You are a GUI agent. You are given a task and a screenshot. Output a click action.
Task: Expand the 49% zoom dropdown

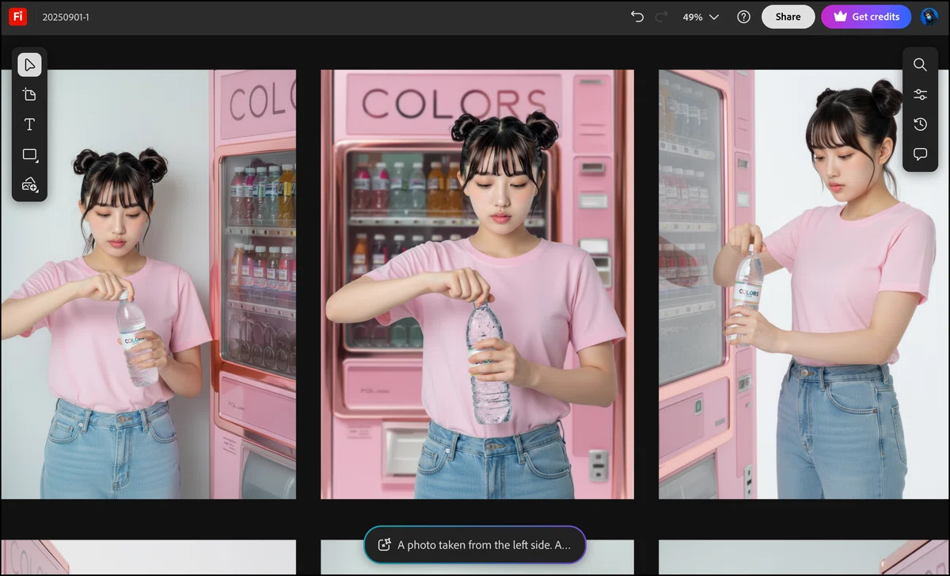click(x=701, y=17)
